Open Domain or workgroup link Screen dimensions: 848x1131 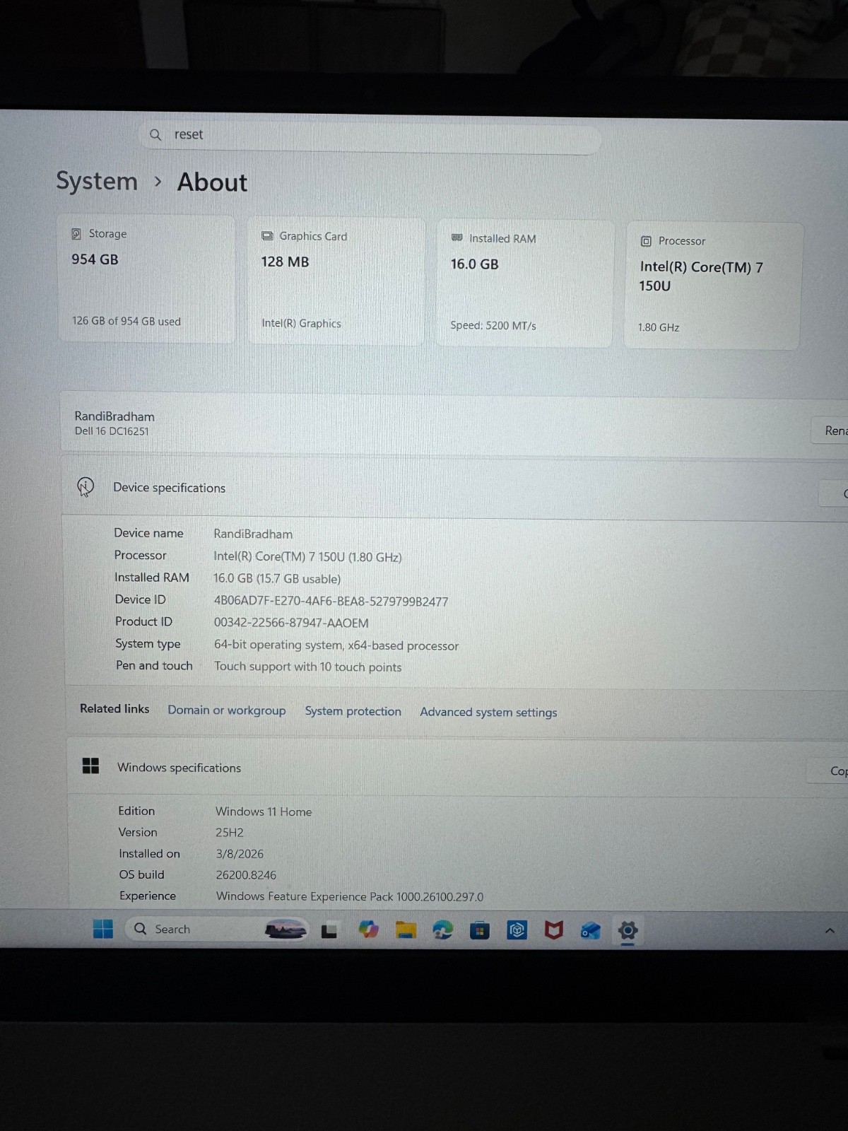pos(227,710)
